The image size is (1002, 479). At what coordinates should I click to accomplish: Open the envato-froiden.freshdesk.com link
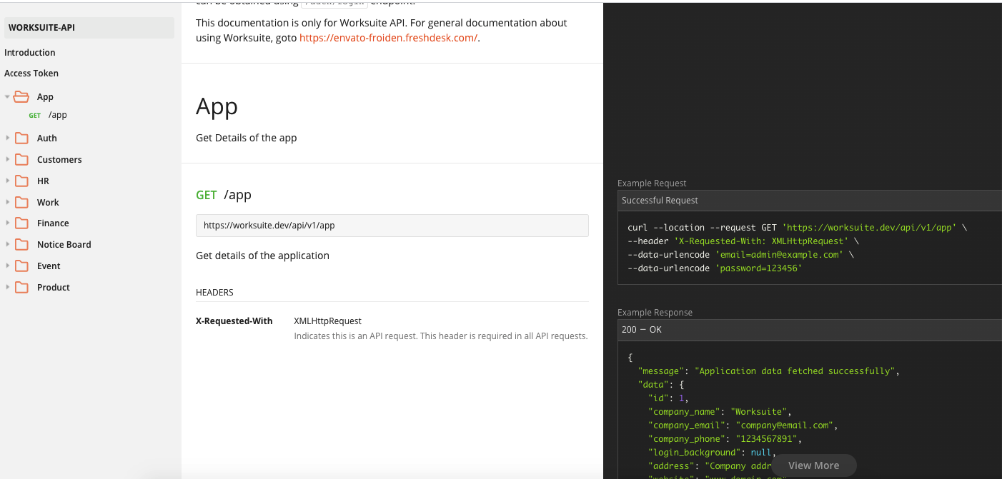click(388, 38)
